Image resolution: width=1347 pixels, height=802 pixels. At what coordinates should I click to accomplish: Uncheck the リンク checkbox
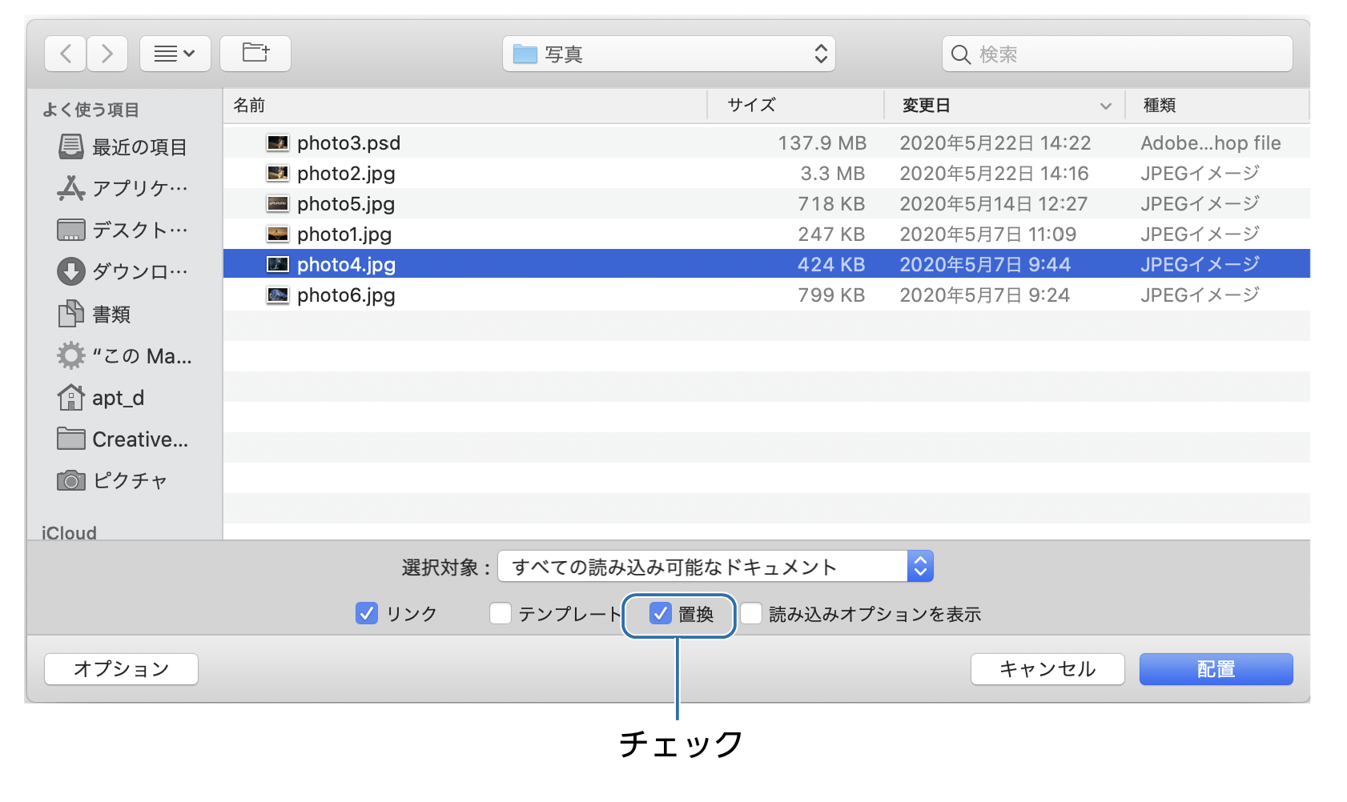click(x=366, y=613)
